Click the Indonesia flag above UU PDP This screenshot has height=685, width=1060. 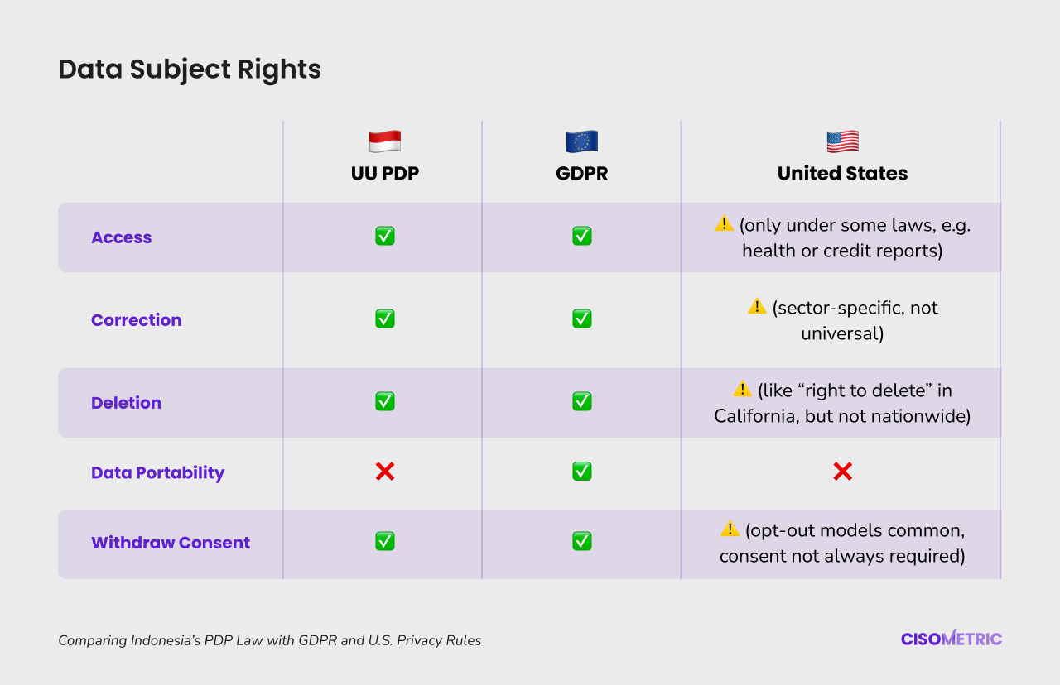(384, 141)
